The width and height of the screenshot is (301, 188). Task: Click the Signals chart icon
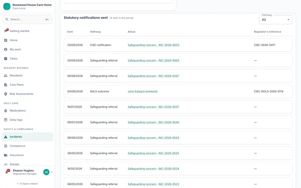click(x=6, y=164)
